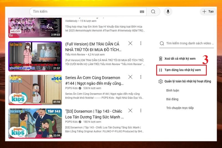The width and height of the screenshot is (222, 148).
Task: Click Tạm dừng lưu nhật ký xem
Action: pyautogui.click(x=183, y=70)
